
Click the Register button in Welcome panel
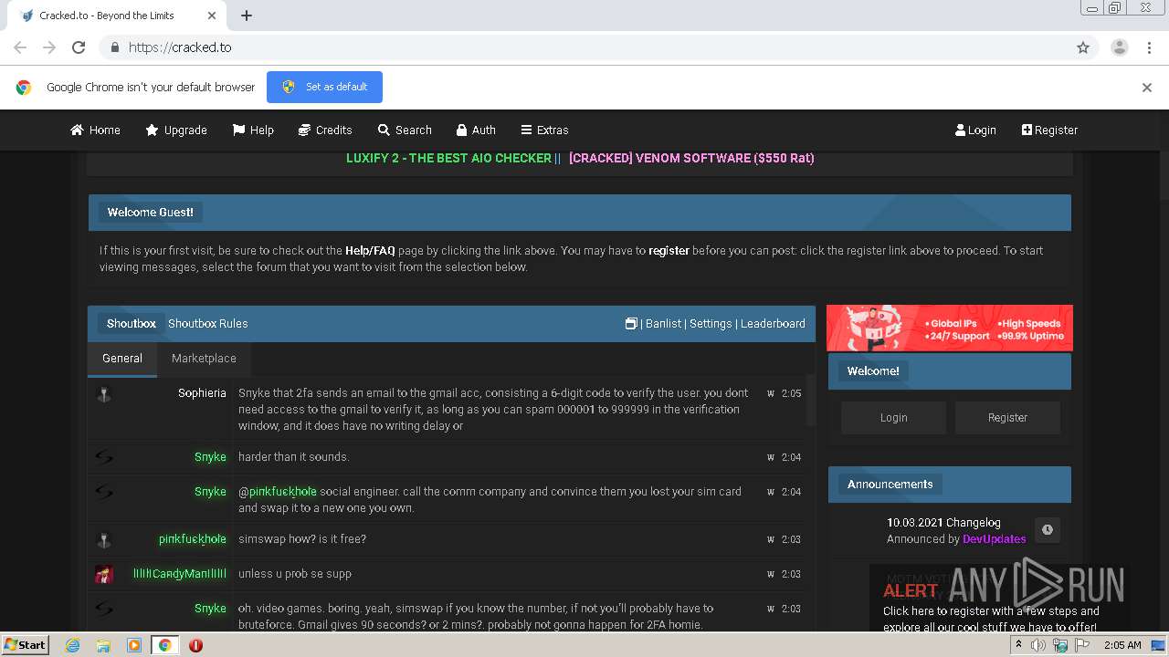1007,417
